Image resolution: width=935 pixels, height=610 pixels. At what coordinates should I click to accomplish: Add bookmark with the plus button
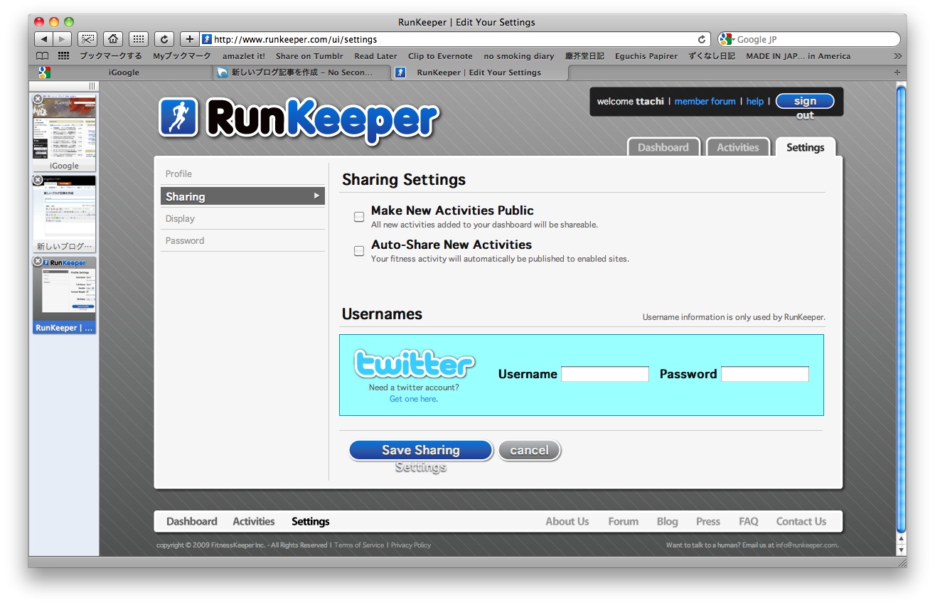point(189,39)
